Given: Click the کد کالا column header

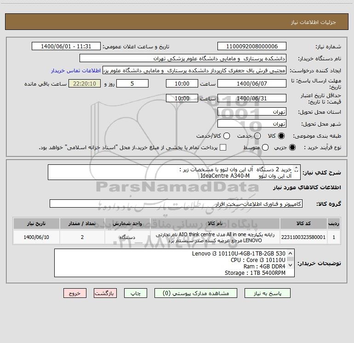Looking at the screenshot, I should [x=303, y=223].
